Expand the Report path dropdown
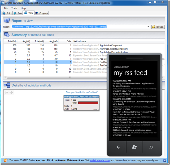The image size is (170, 165). (x=148, y=27)
